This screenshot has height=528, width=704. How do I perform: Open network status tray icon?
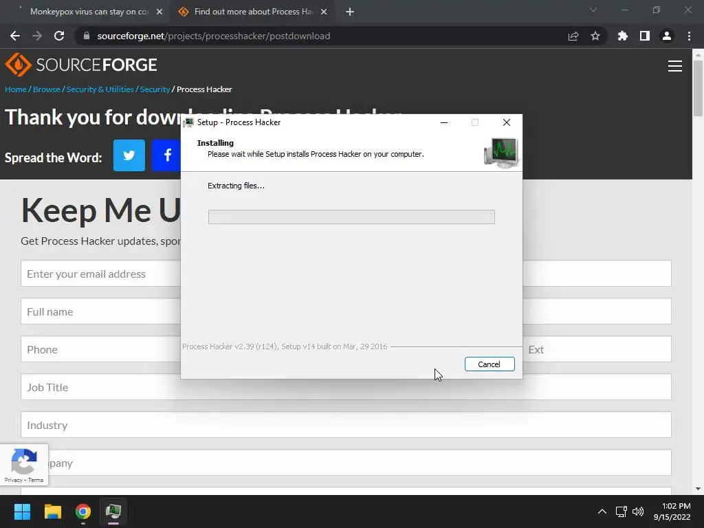pos(621,511)
